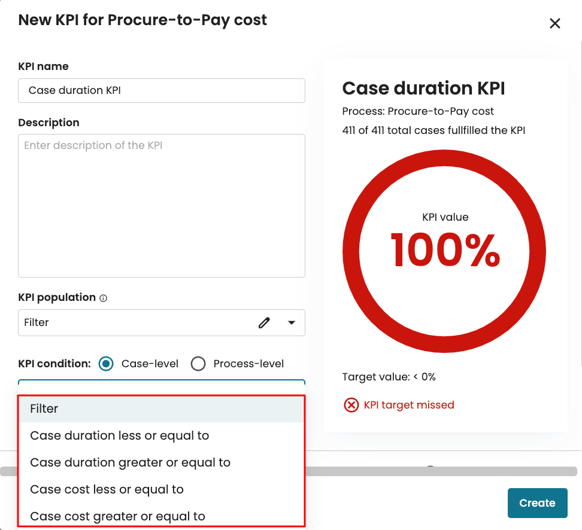
Task: Focus the KPI name input field
Action: point(162,91)
